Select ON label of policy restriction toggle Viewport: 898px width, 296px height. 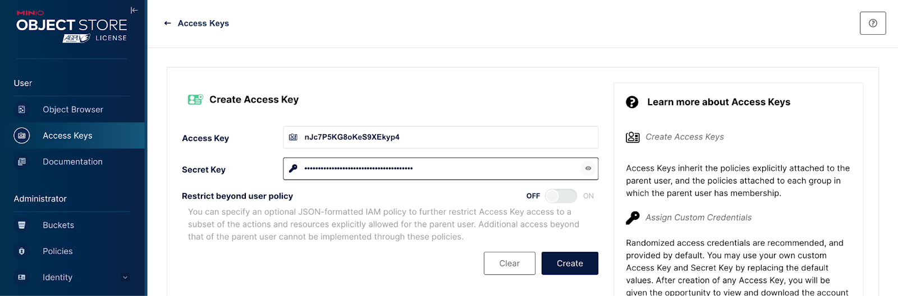click(588, 196)
